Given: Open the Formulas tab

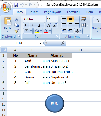Looking at the screenshot, I should click(73, 12).
